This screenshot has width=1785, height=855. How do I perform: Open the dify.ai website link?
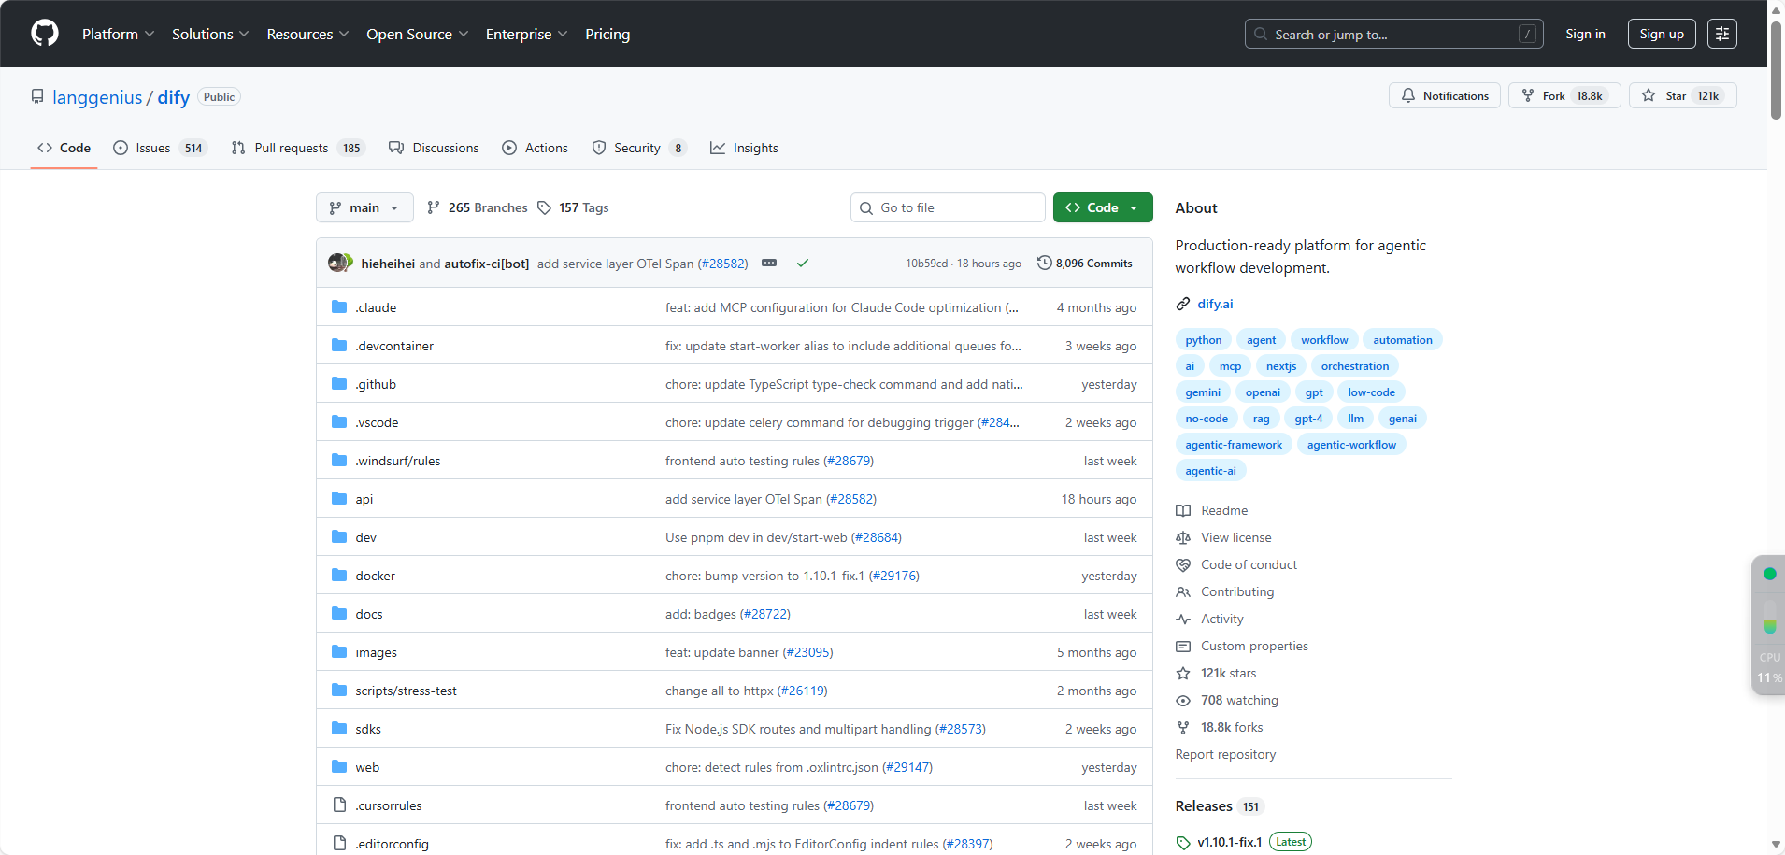click(1215, 304)
